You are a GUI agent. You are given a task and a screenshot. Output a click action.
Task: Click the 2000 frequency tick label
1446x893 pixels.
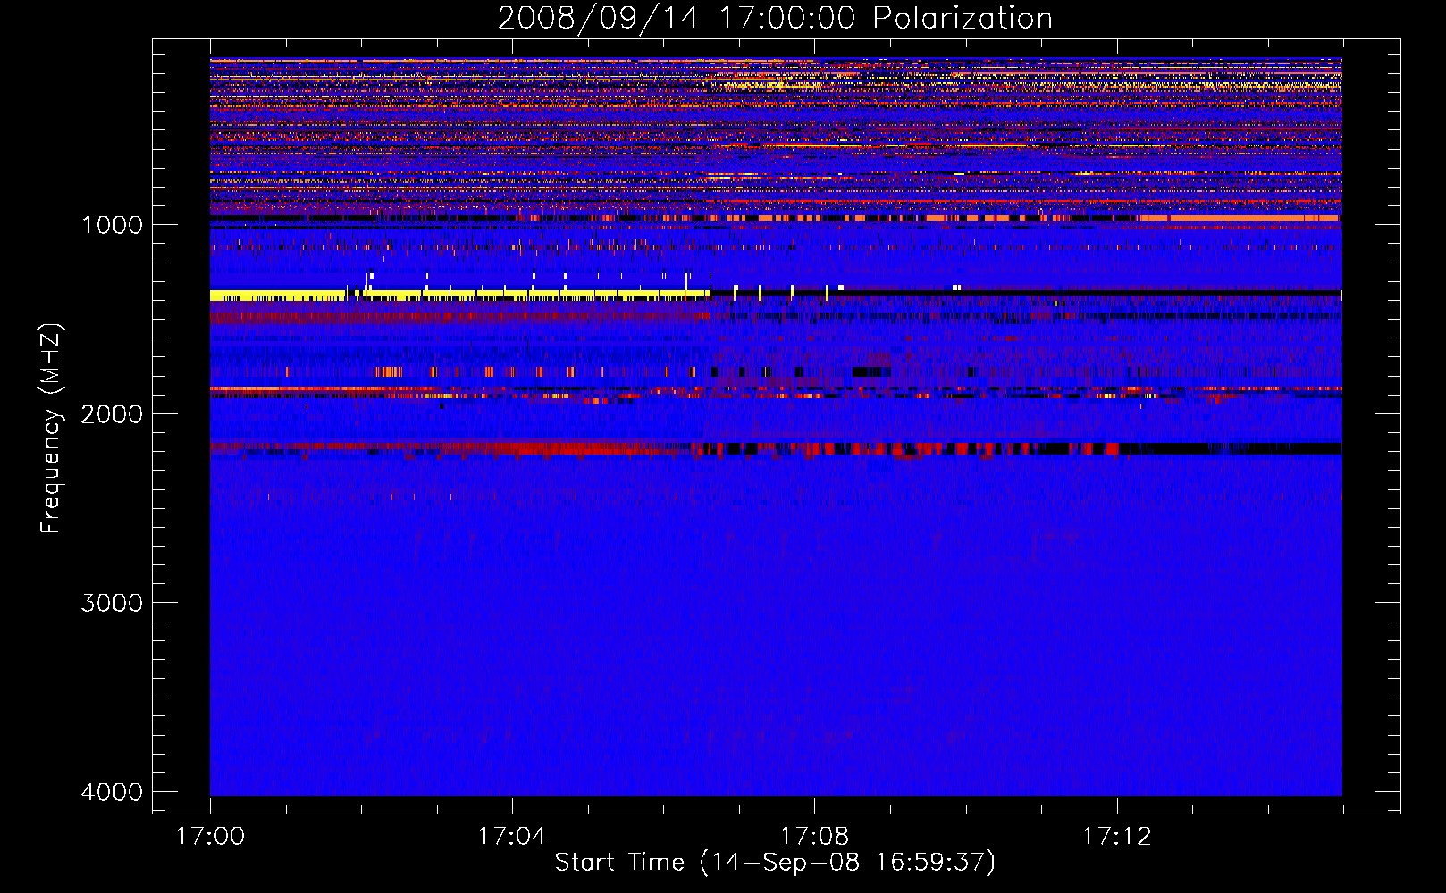point(112,414)
